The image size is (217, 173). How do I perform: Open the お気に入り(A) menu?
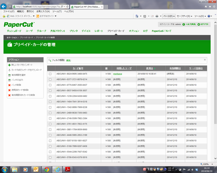coord(43,11)
